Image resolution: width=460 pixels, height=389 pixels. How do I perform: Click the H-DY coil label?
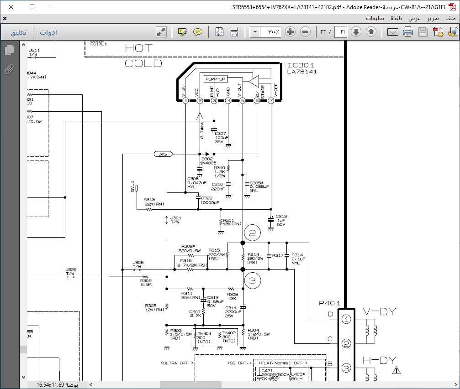tap(379, 360)
